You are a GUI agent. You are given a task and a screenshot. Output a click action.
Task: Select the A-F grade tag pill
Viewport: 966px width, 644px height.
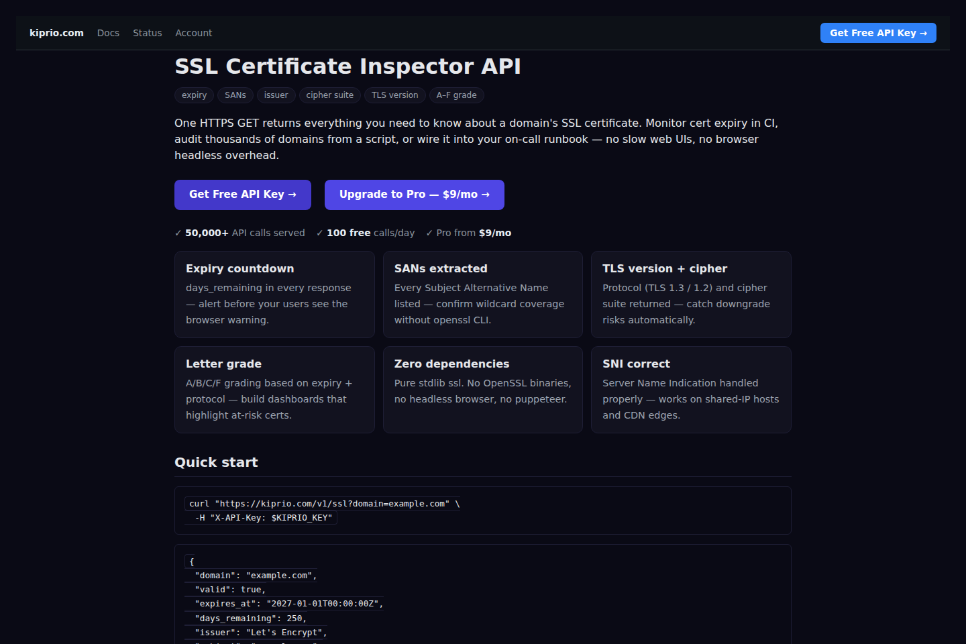point(456,95)
